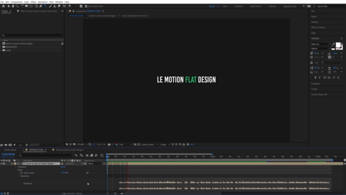
Task: Toggle Motion Blur for the composition
Action: pos(96,155)
